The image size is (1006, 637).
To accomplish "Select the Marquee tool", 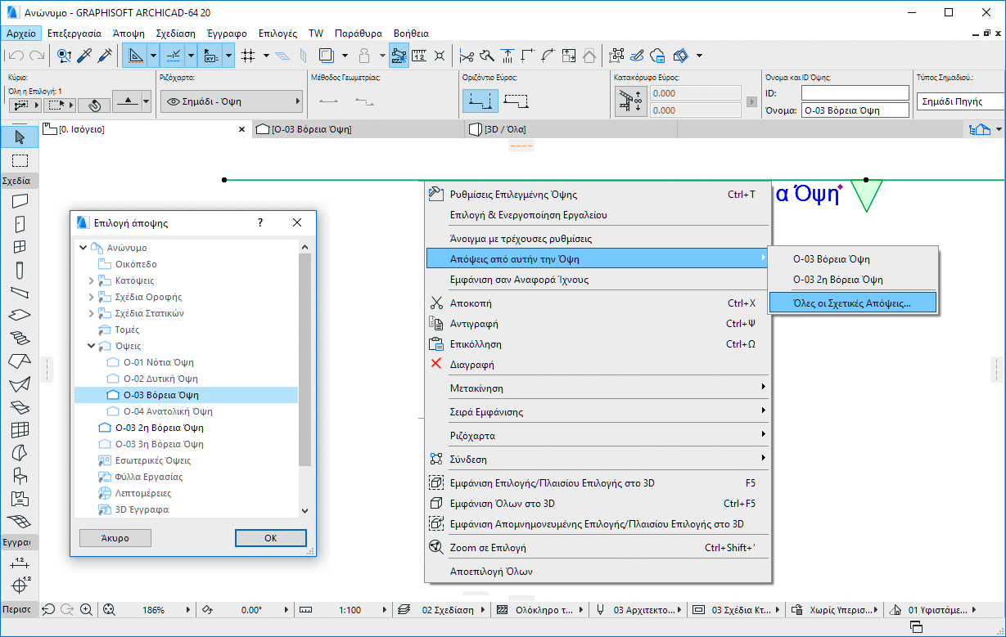I will tap(20, 160).
